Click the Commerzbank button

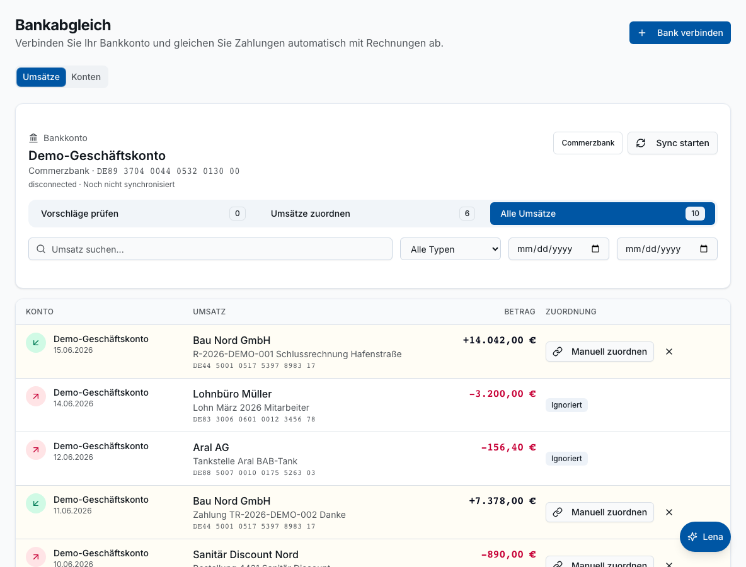(x=588, y=143)
